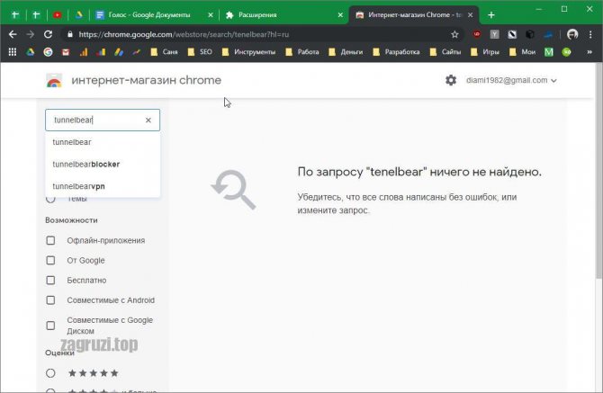Check the От Google filter
The height and width of the screenshot is (393, 603).
tap(50, 261)
